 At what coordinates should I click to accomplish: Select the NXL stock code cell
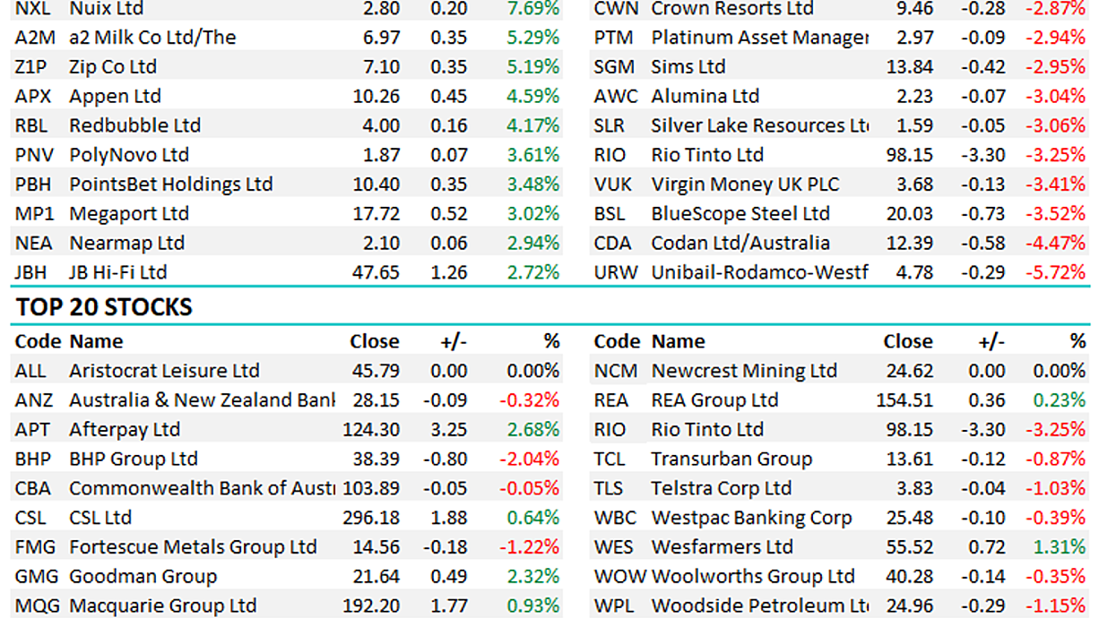(31, 9)
